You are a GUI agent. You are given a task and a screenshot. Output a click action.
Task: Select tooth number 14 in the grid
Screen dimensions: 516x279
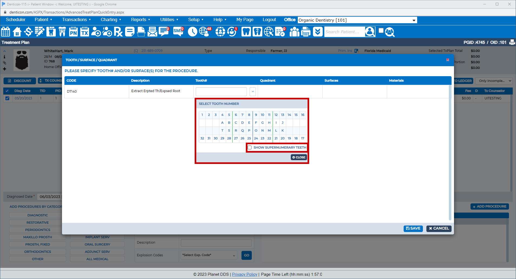[289, 115]
